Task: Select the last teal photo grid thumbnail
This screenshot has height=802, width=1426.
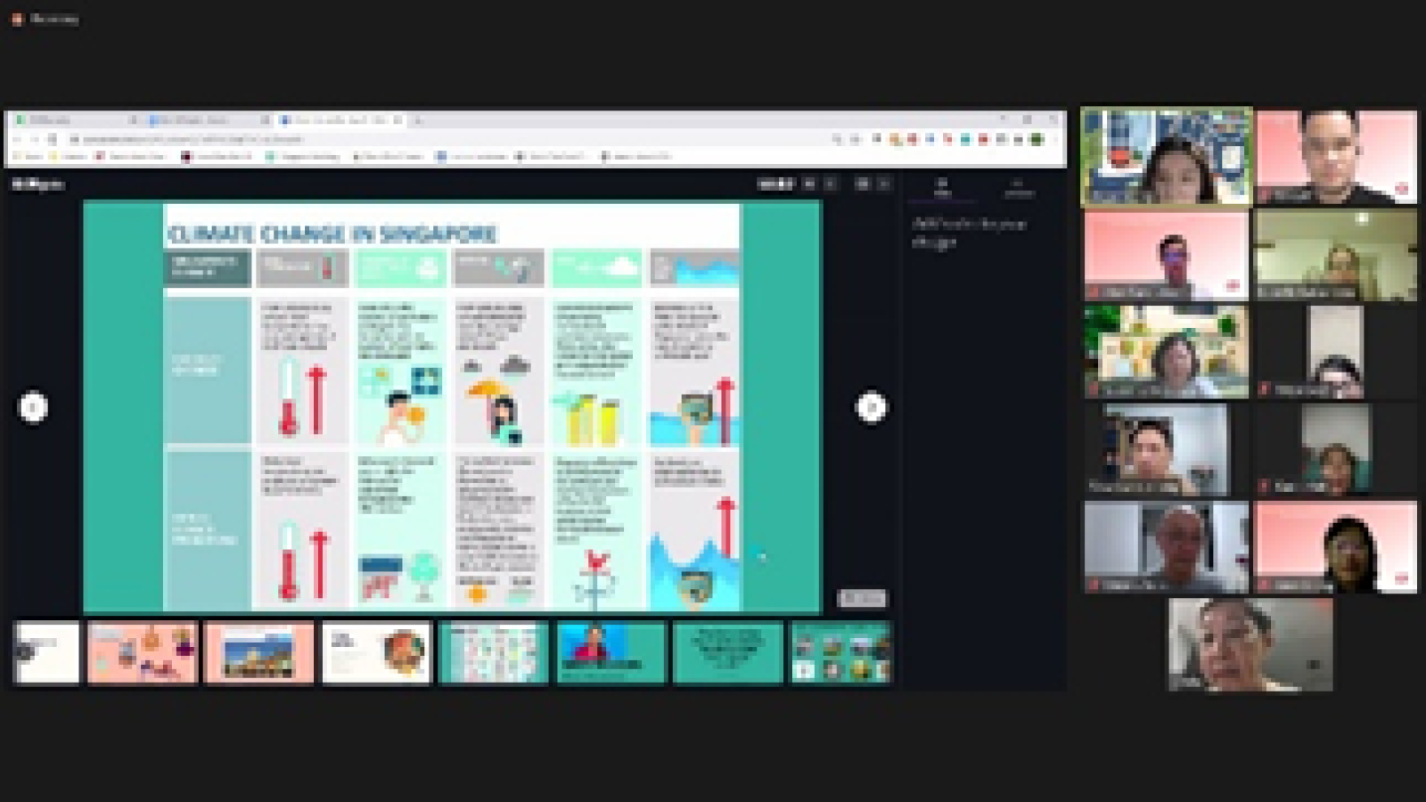Action: tap(840, 653)
